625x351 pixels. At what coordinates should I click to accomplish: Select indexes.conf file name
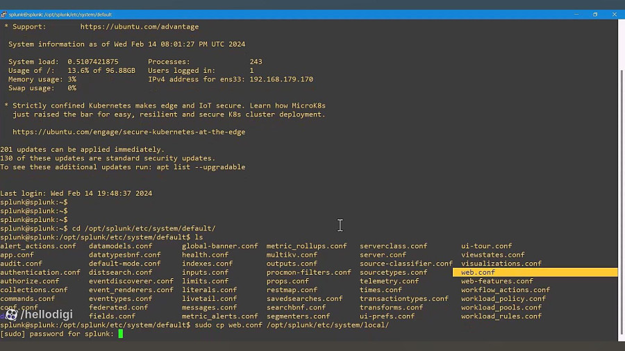click(x=207, y=264)
